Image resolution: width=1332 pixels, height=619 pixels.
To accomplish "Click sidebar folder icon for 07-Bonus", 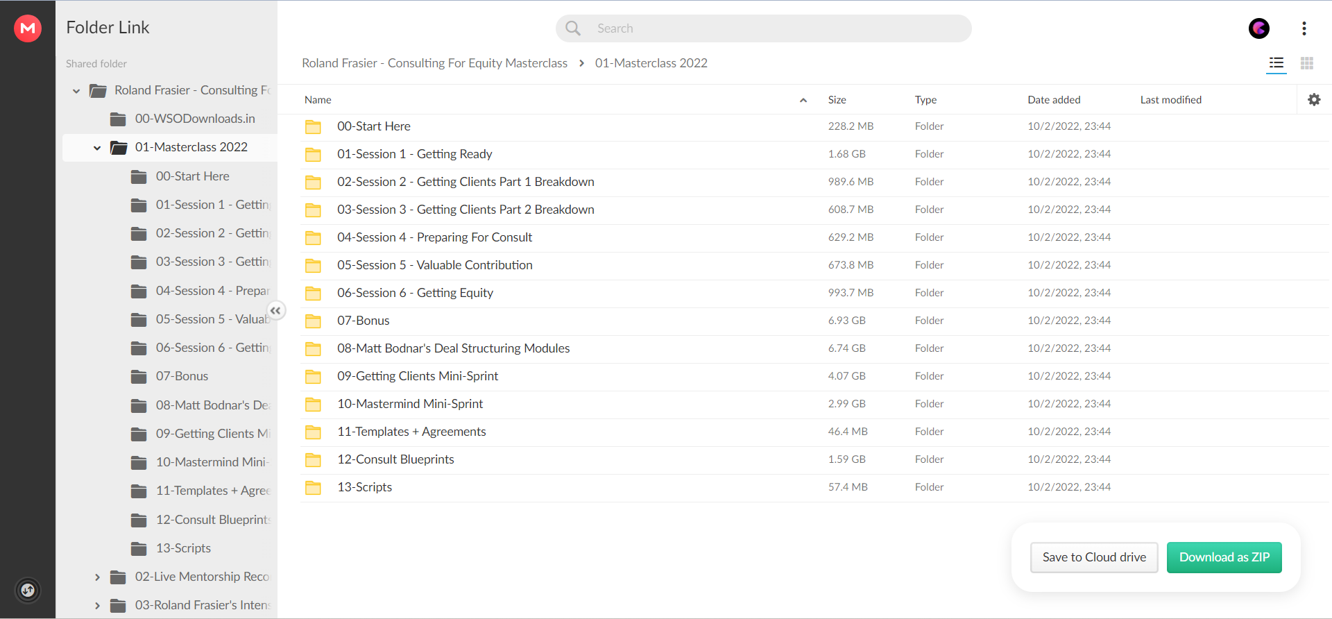I will click(x=139, y=376).
